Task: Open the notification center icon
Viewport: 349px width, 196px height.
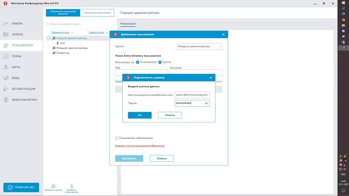Action: pyautogui.click(x=343, y=191)
